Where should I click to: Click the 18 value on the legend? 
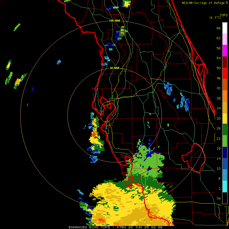click(x=219, y=149)
